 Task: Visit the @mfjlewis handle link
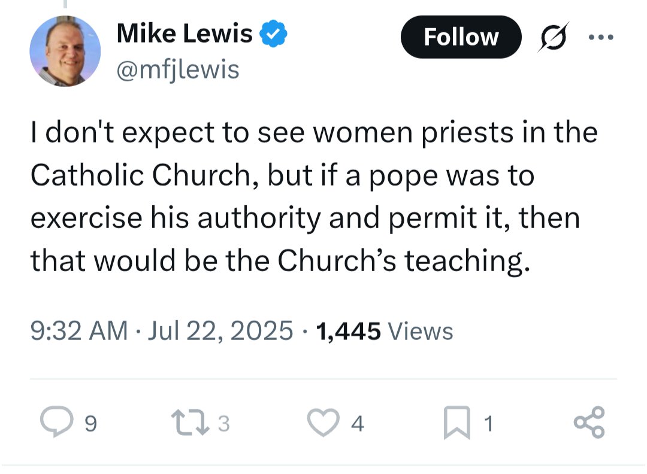[178, 69]
